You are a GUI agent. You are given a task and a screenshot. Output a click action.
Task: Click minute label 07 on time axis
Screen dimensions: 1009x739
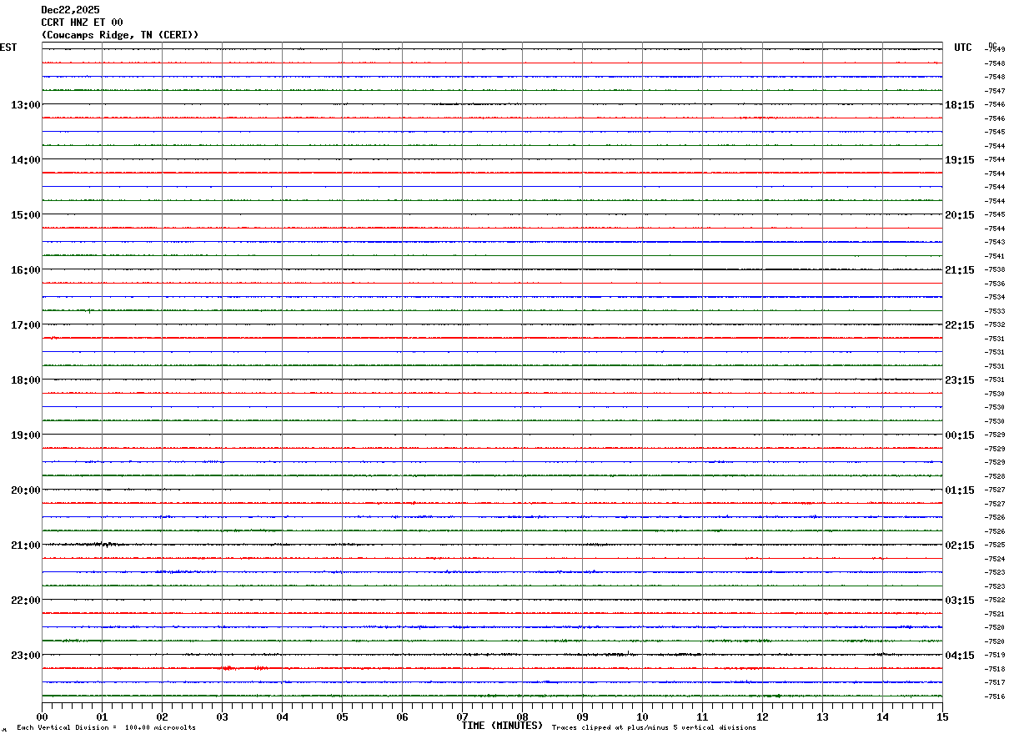(463, 716)
